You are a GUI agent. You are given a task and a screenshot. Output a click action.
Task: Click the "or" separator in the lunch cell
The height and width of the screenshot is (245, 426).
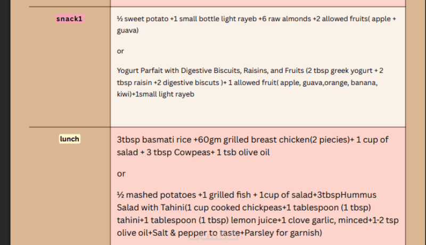click(121, 174)
